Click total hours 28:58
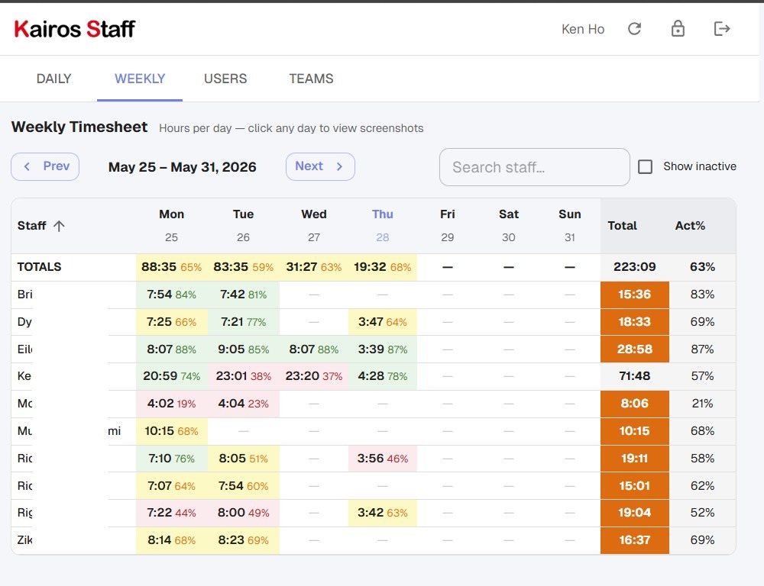 tap(634, 349)
